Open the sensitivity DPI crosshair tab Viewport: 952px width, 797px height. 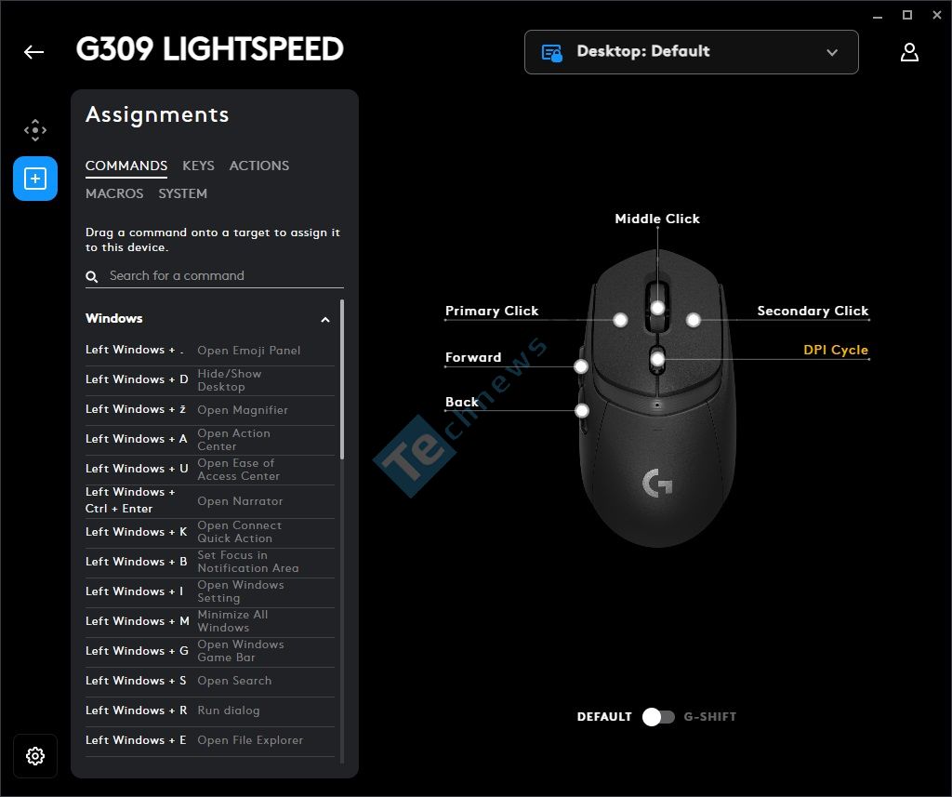tap(35, 130)
